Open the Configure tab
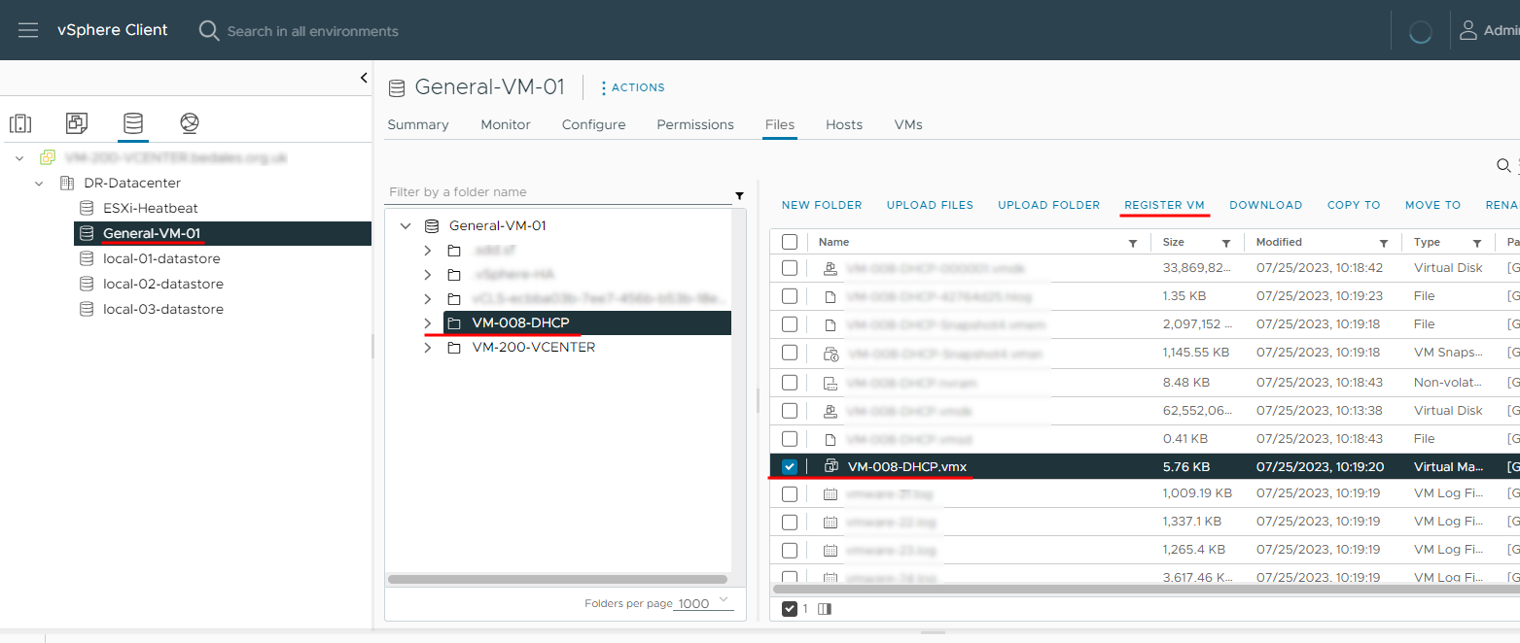Screen dimensions: 1520x643 tap(594, 124)
